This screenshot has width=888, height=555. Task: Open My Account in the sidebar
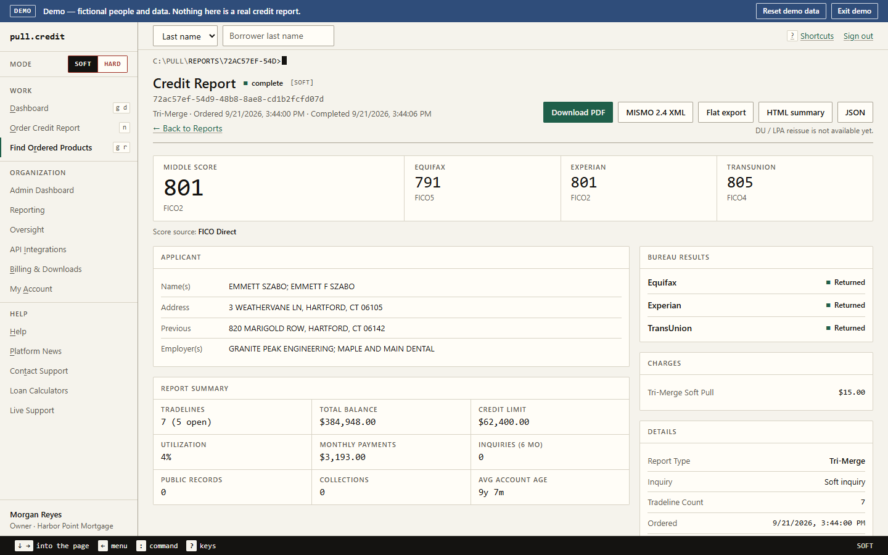click(x=31, y=289)
